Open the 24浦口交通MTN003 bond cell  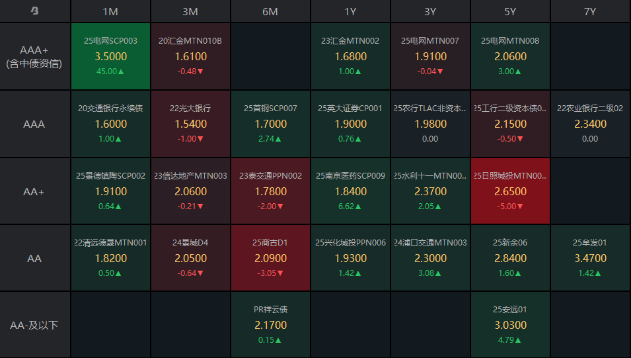click(430, 258)
